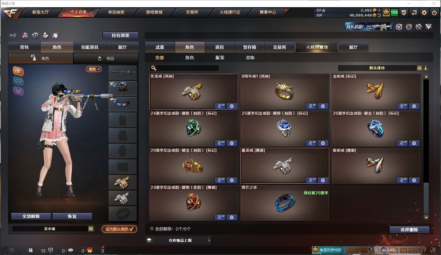
Task: Click the magnifier search icon
Action: (154, 68)
